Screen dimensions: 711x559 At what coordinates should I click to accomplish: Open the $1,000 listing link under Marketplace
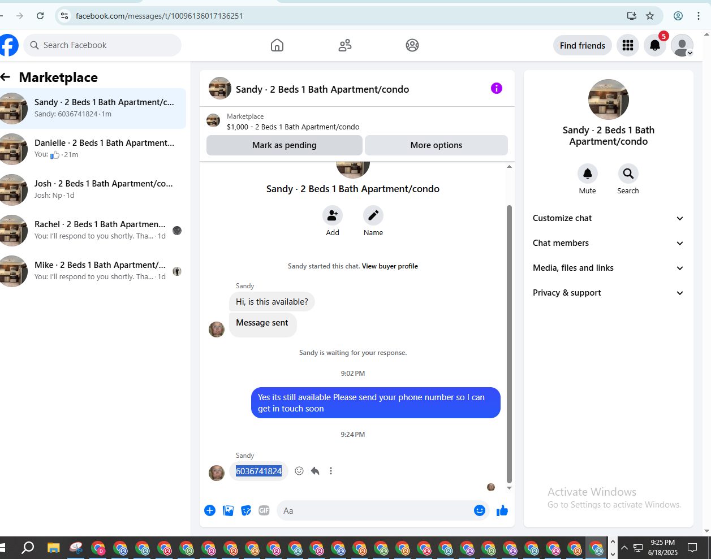293,127
